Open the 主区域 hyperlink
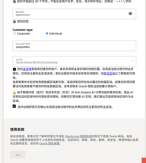 (27, 69)
